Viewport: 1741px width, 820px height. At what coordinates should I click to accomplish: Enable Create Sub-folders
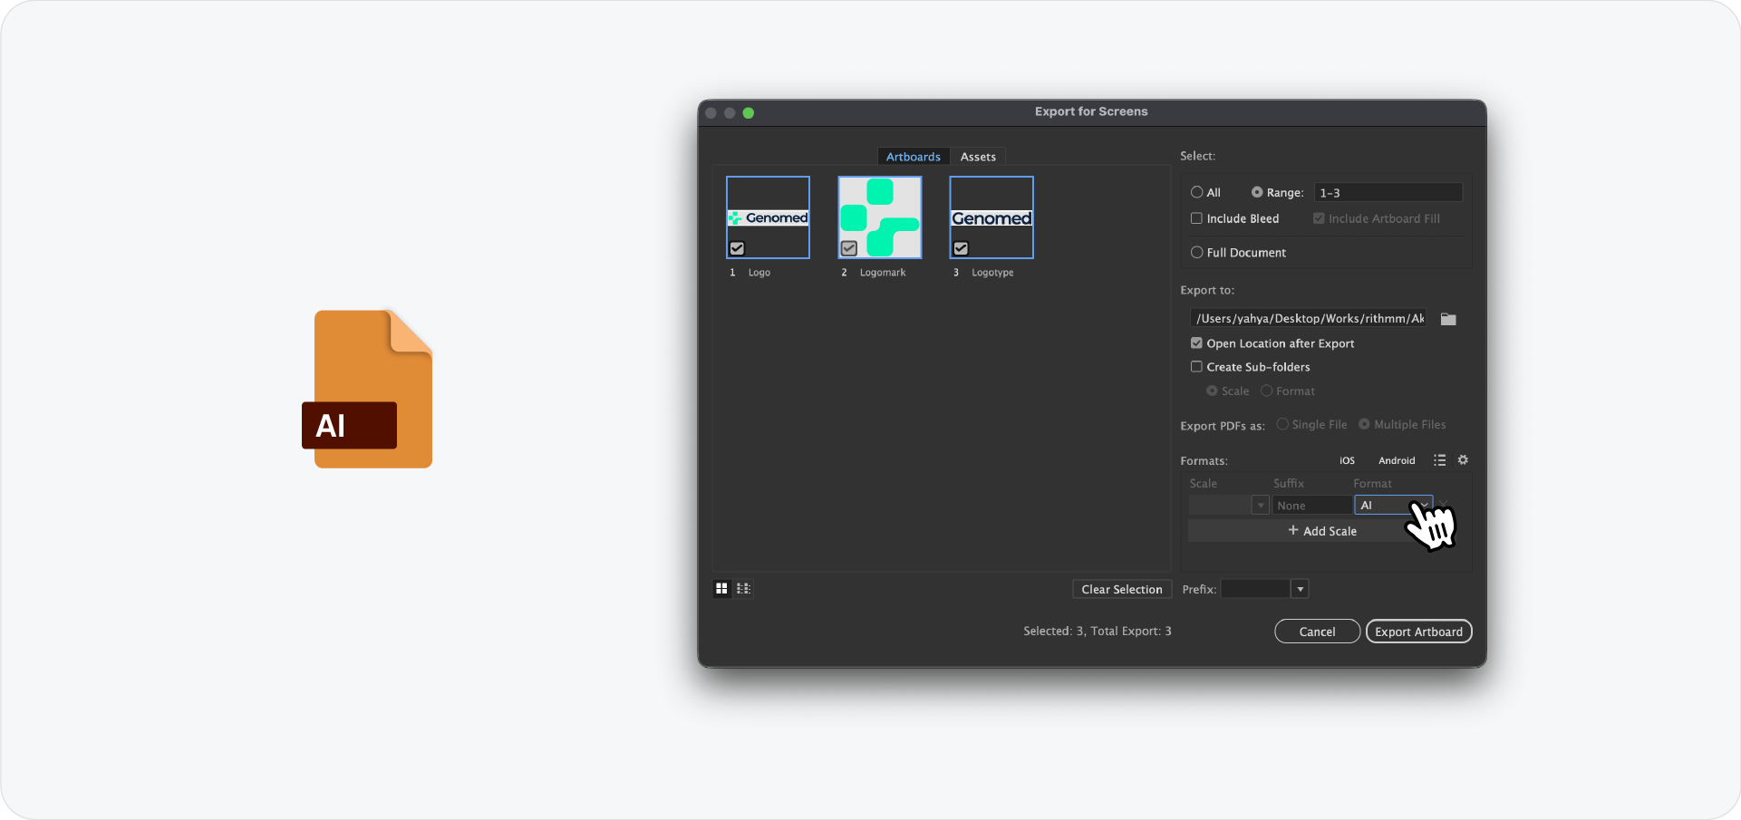click(x=1196, y=366)
